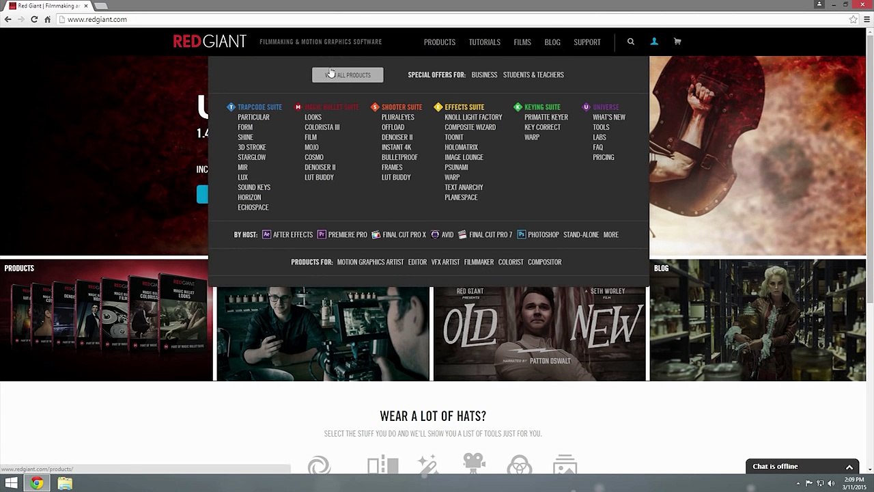This screenshot has width=874, height=492.
Task: Open the Holomatrix product link
Action: coord(461,147)
